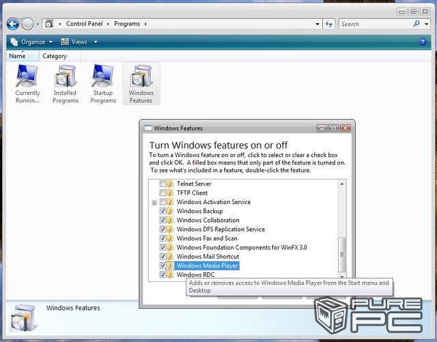Uncheck the Windows Media Player checkbox

163,266
